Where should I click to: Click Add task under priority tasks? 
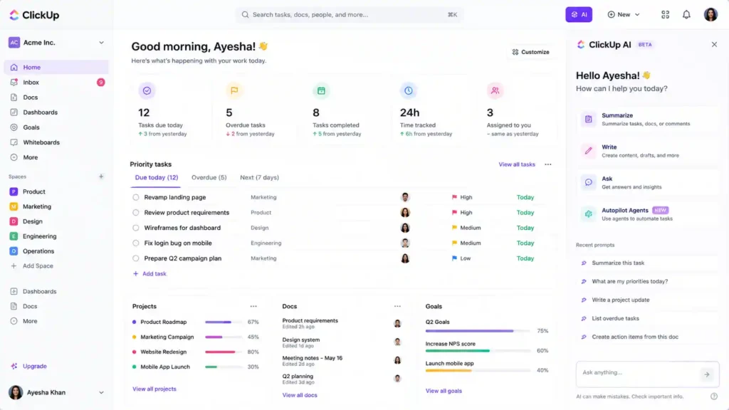click(x=150, y=274)
